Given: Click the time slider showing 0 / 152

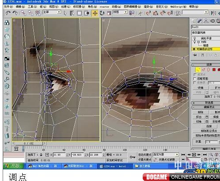Looking at the screenshot, I should click(29, 143).
